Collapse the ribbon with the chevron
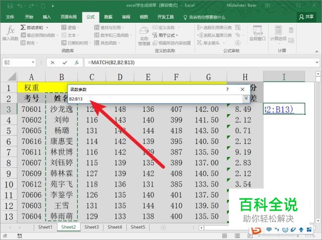 (317, 51)
